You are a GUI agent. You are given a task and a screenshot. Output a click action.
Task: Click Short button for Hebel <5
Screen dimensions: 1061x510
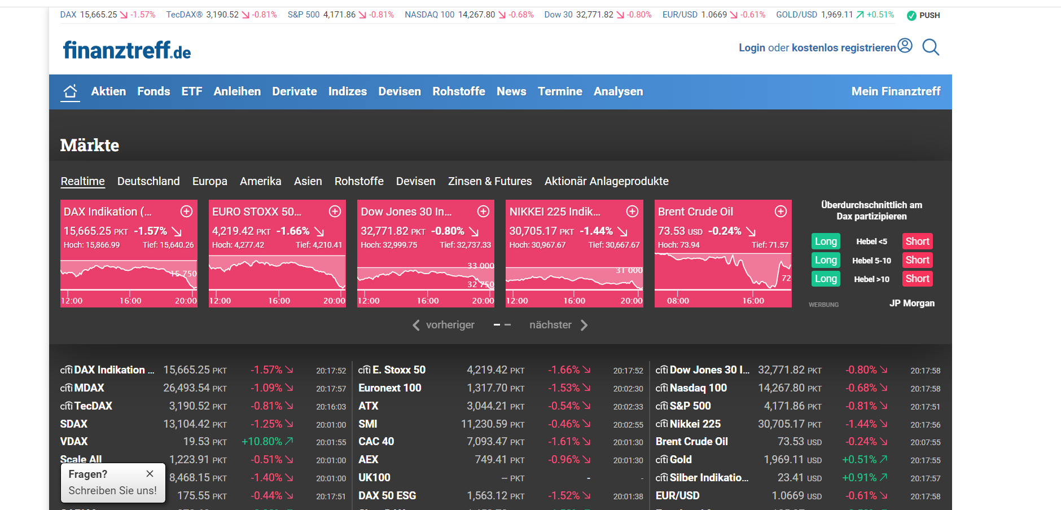[x=917, y=241]
